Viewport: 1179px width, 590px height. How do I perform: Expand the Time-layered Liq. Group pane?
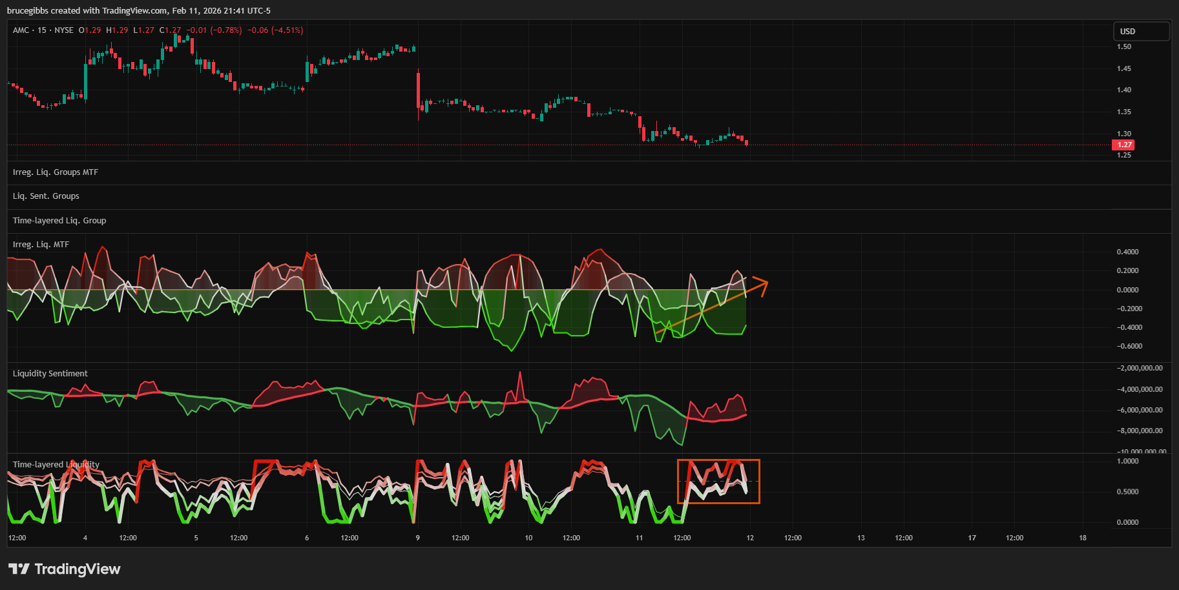[59, 221]
